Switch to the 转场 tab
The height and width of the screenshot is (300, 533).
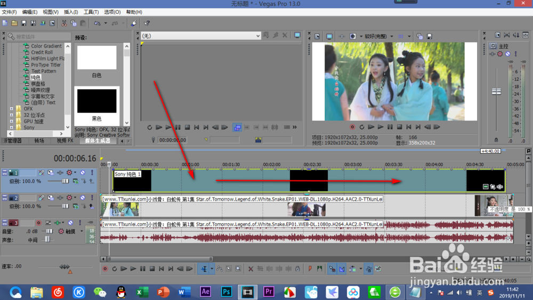coord(39,140)
